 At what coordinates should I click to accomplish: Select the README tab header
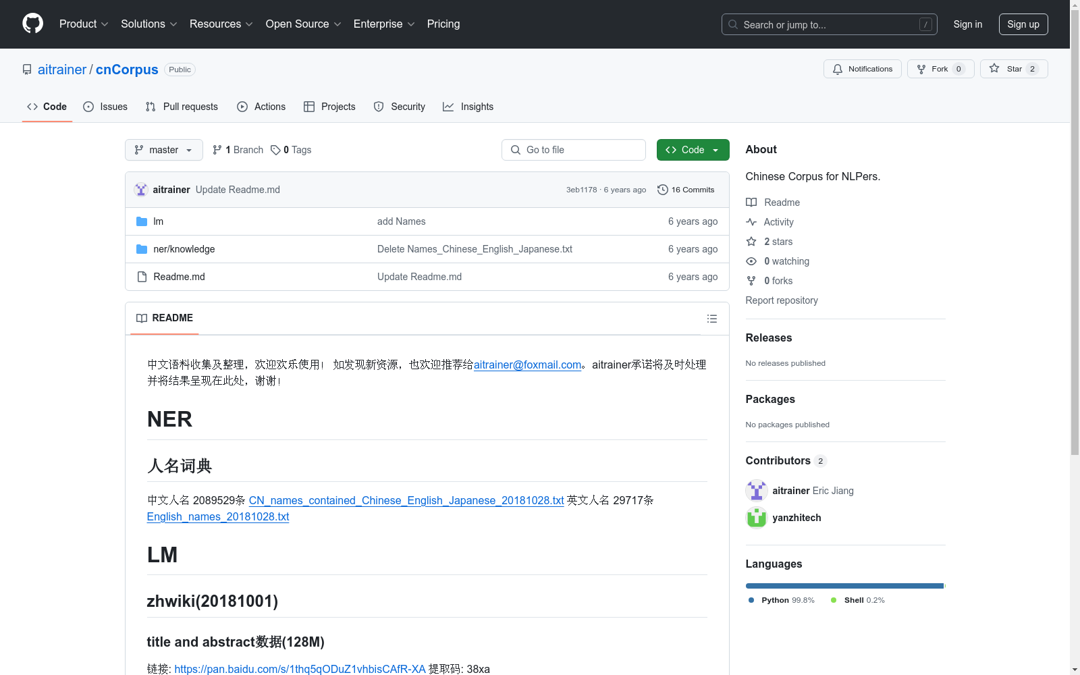point(165,318)
